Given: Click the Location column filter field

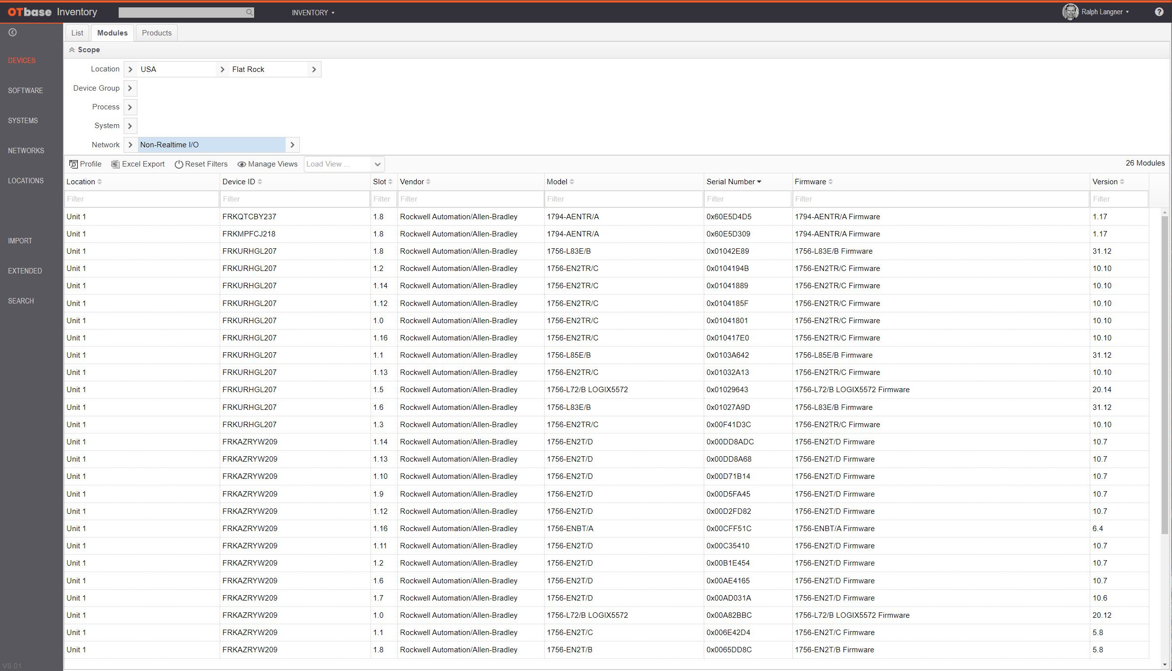Looking at the screenshot, I should click(141, 199).
